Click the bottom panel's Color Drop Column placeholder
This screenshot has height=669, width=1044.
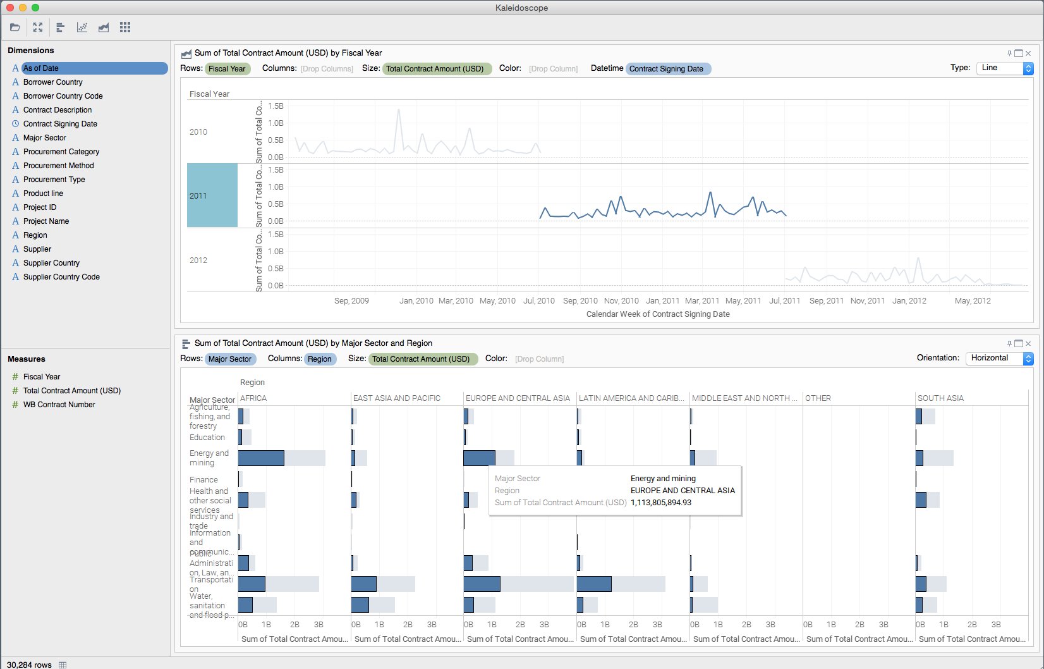tap(539, 359)
